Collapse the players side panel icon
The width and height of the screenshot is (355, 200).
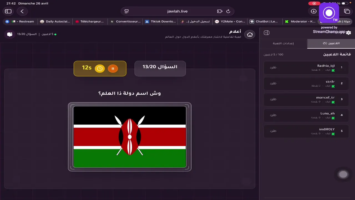point(267,33)
